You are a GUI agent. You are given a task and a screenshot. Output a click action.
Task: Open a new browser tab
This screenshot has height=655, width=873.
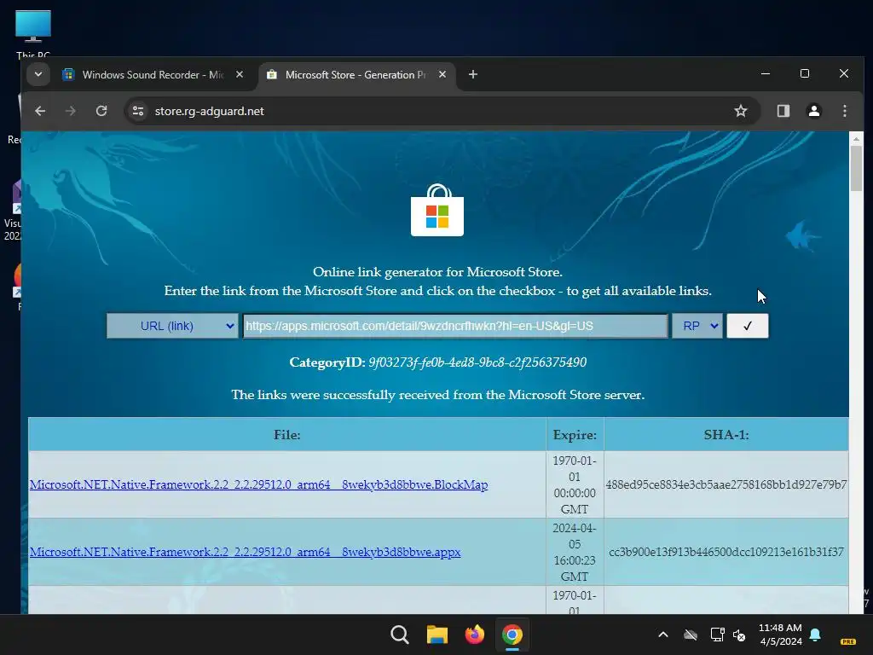click(x=472, y=74)
